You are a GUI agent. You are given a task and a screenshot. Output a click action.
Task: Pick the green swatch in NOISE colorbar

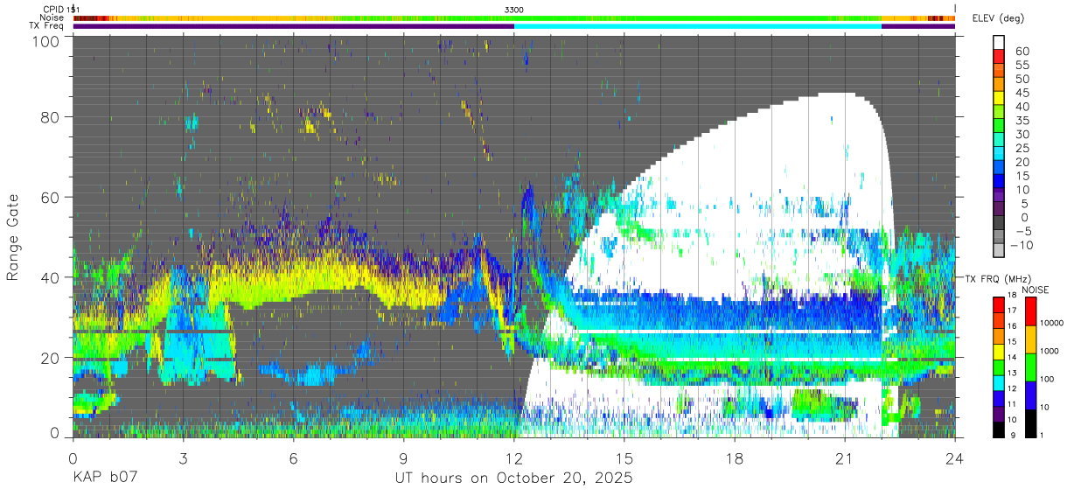pyautogui.click(x=1032, y=367)
